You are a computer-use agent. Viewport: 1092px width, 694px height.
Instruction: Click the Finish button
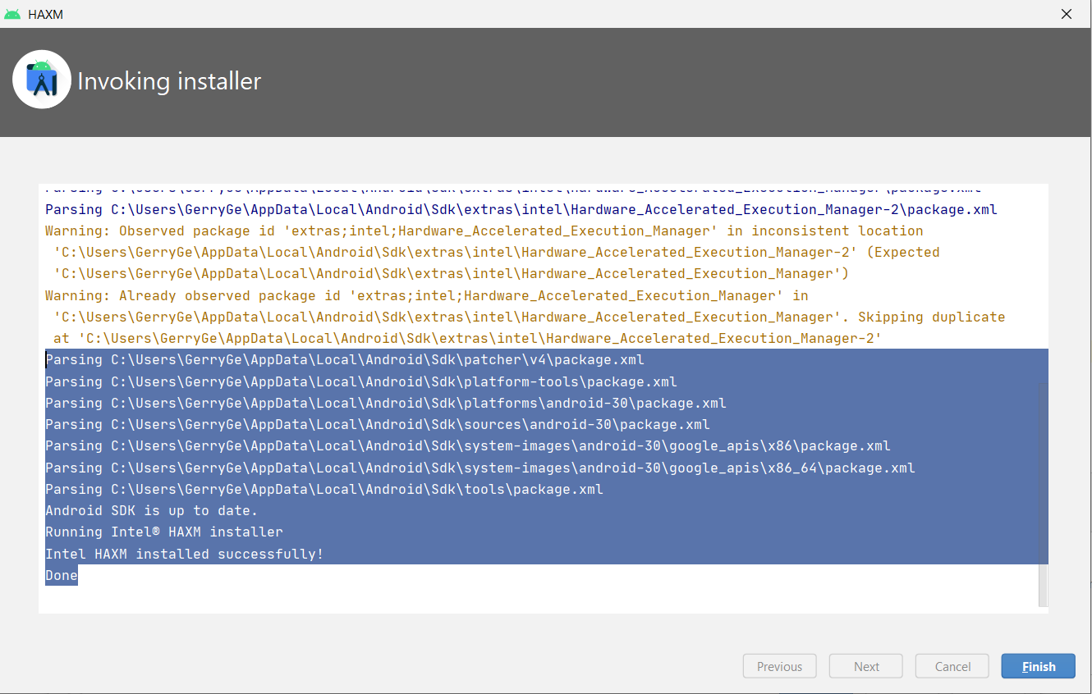click(x=1038, y=666)
